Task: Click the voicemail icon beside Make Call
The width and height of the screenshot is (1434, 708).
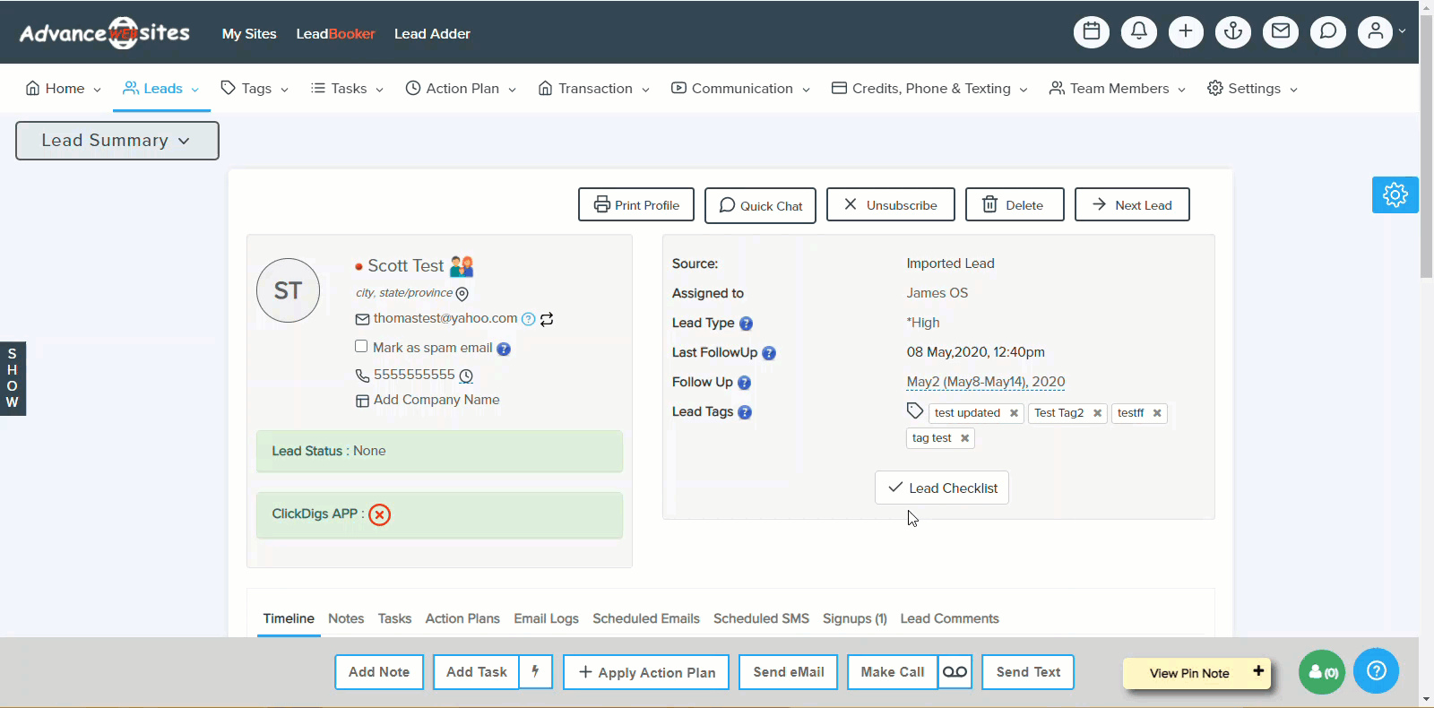Action: pyautogui.click(x=955, y=672)
